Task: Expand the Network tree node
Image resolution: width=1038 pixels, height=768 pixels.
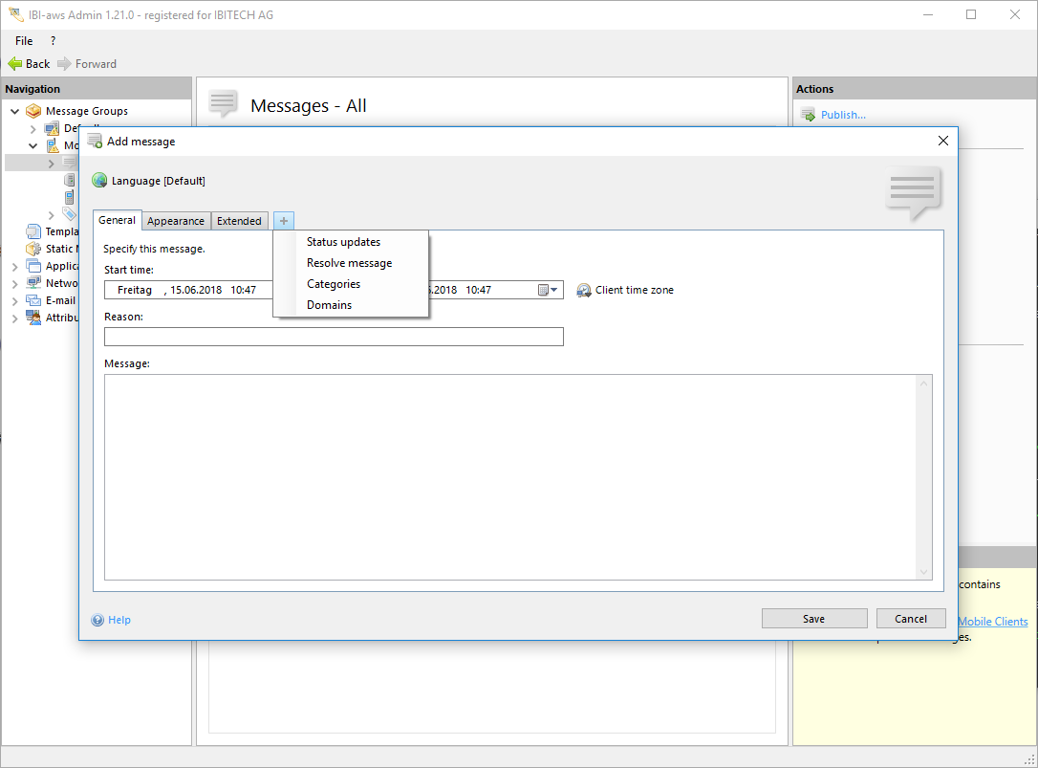Action: click(15, 283)
